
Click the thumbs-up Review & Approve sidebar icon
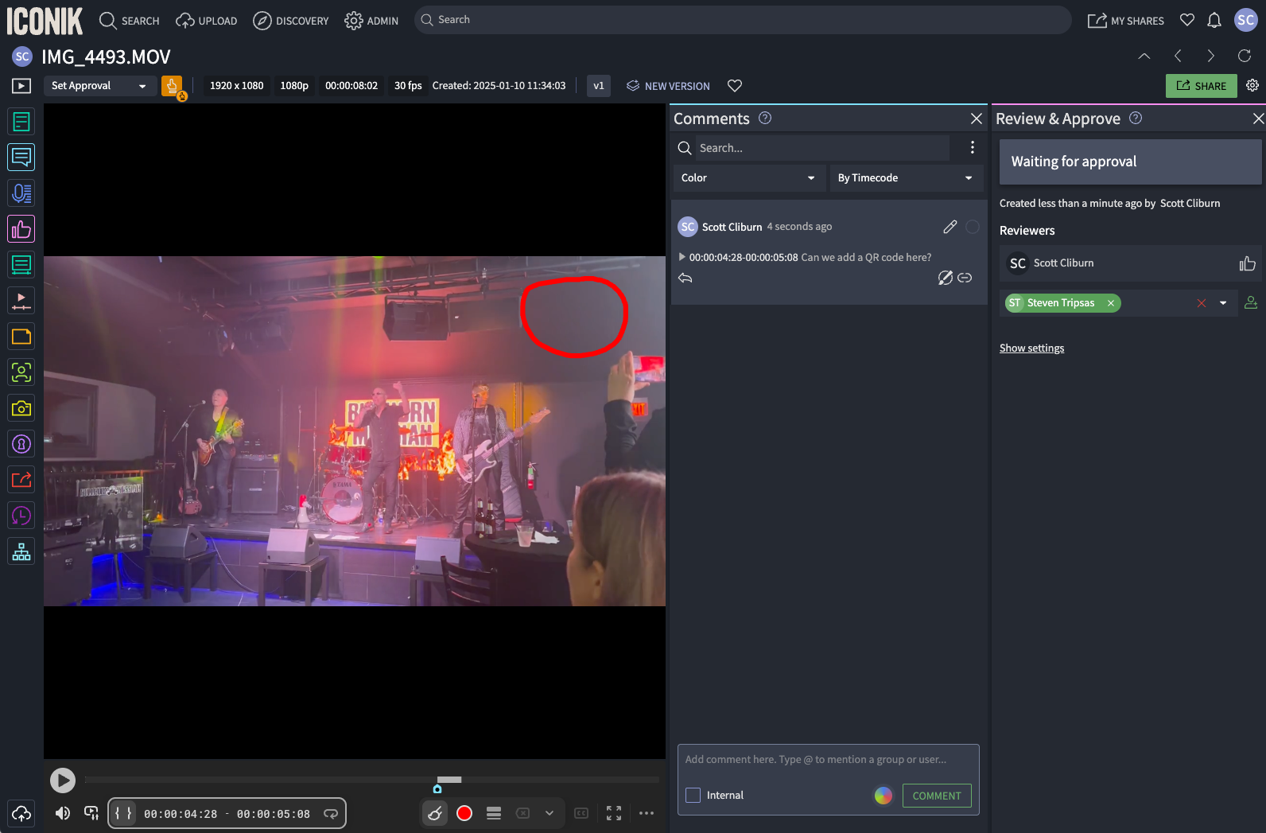(x=21, y=229)
